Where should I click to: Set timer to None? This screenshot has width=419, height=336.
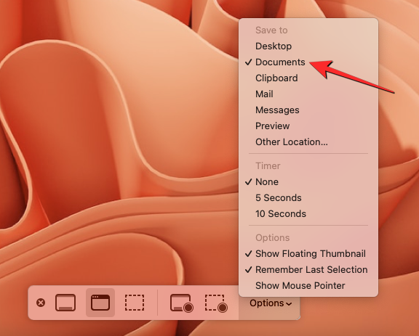pos(308,182)
